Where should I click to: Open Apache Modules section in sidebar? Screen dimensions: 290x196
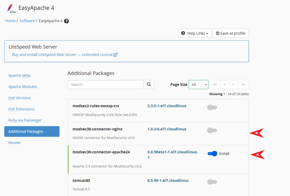tap(23, 87)
